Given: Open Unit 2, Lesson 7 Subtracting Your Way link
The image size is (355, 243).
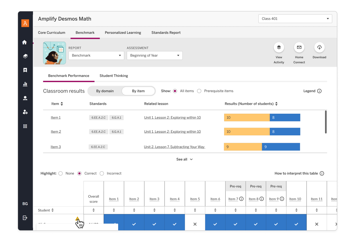Looking at the screenshot, I should [174, 147].
